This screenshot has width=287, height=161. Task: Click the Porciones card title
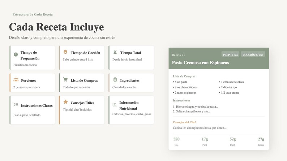(29, 80)
